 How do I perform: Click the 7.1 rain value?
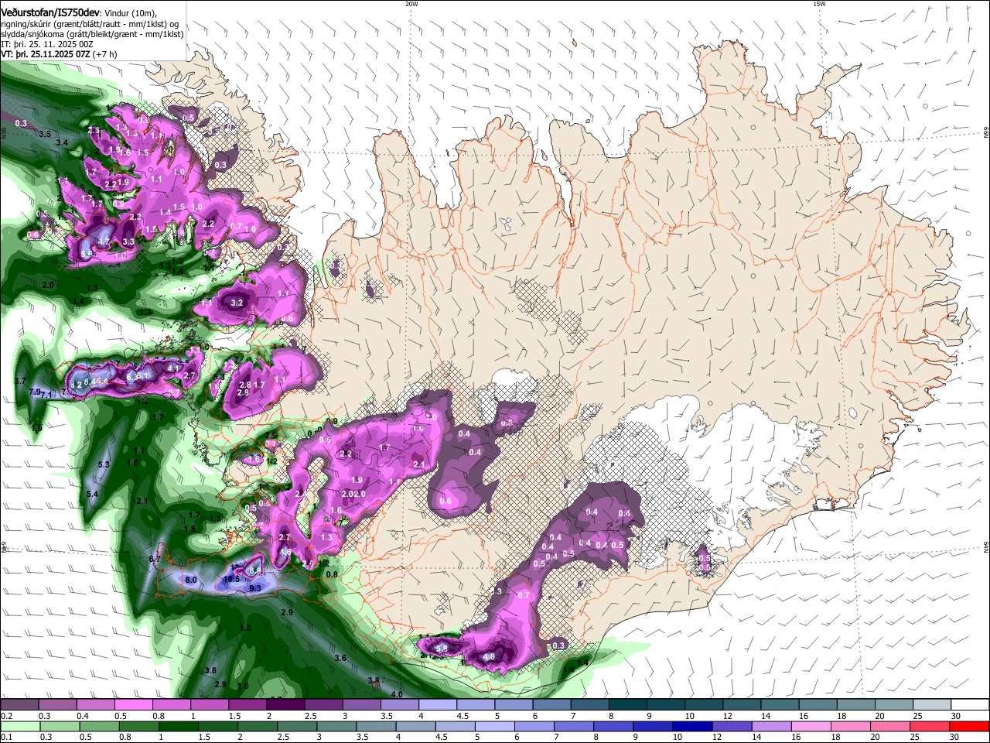[x=46, y=395]
